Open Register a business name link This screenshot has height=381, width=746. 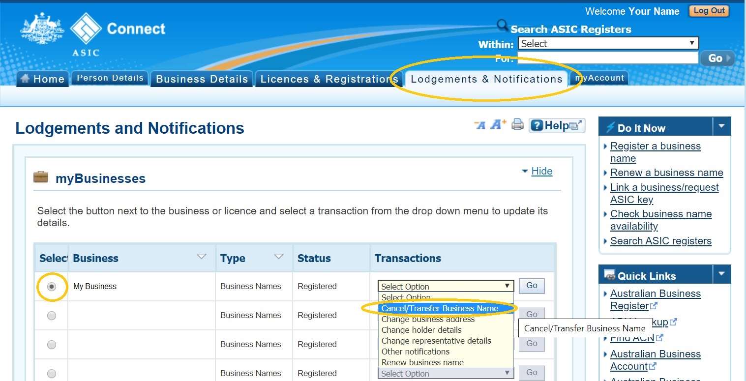[x=656, y=152]
